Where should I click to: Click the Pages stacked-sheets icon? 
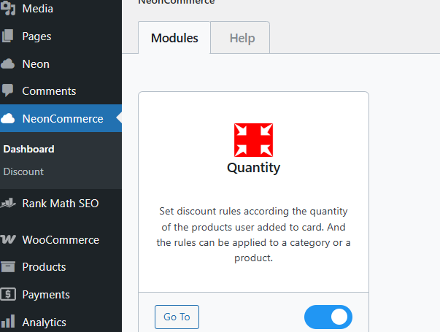click(x=7, y=36)
